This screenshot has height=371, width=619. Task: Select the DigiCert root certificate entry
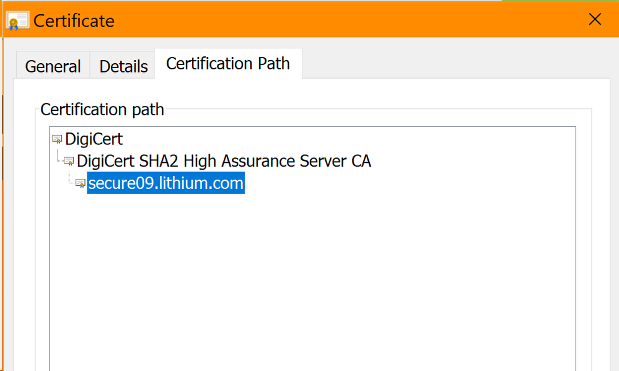94,139
